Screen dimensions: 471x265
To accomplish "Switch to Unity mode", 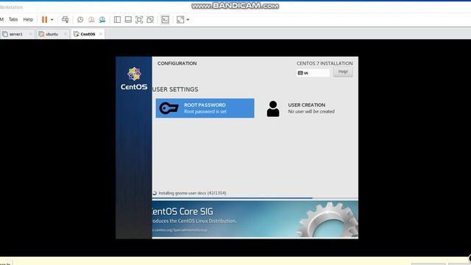I will [150, 20].
